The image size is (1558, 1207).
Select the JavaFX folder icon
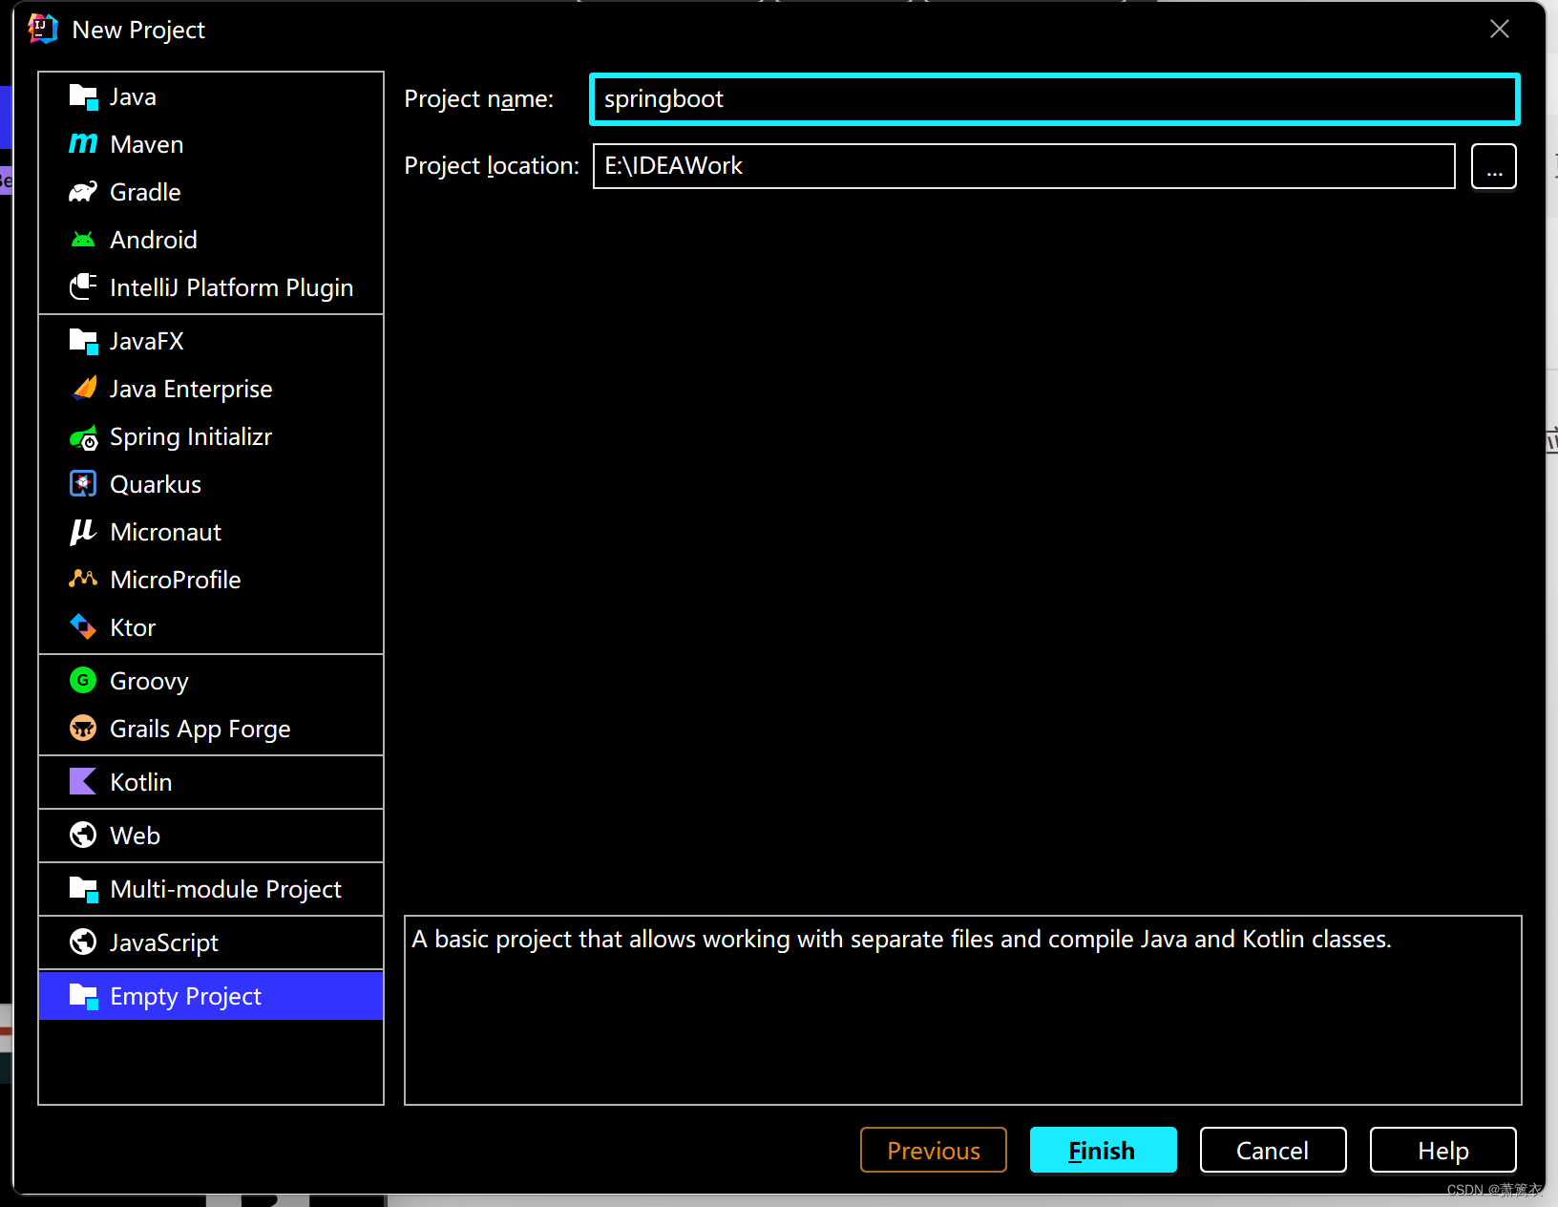(83, 341)
